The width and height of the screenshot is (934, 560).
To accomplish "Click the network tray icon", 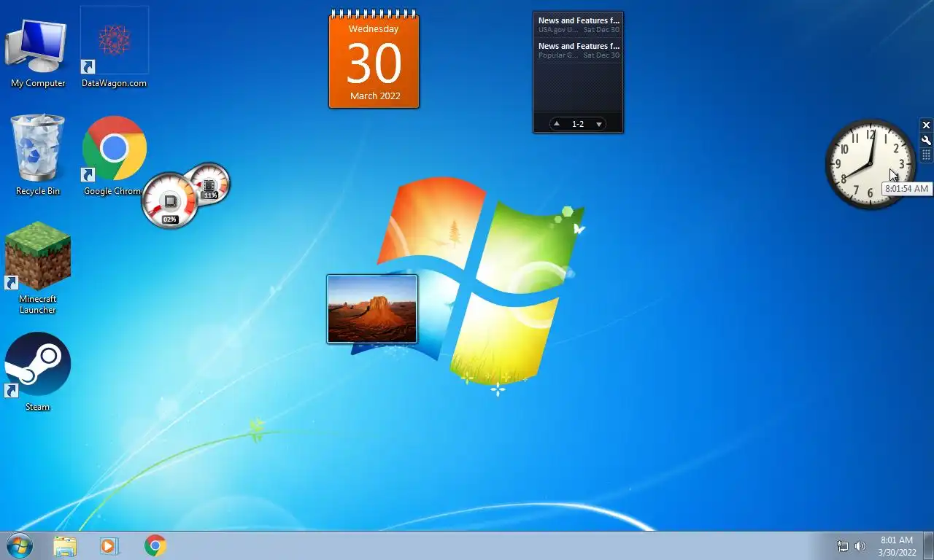I will pos(843,546).
